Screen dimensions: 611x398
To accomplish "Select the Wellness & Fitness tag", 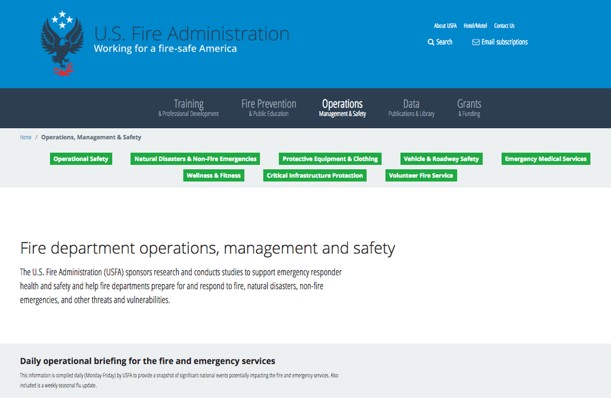I will tap(214, 175).
